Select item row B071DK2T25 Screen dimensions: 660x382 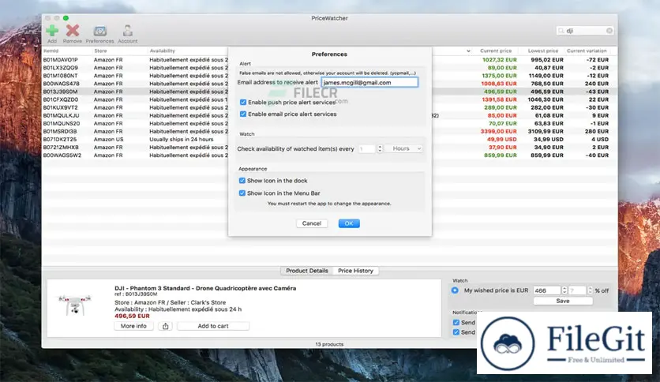click(x=60, y=139)
